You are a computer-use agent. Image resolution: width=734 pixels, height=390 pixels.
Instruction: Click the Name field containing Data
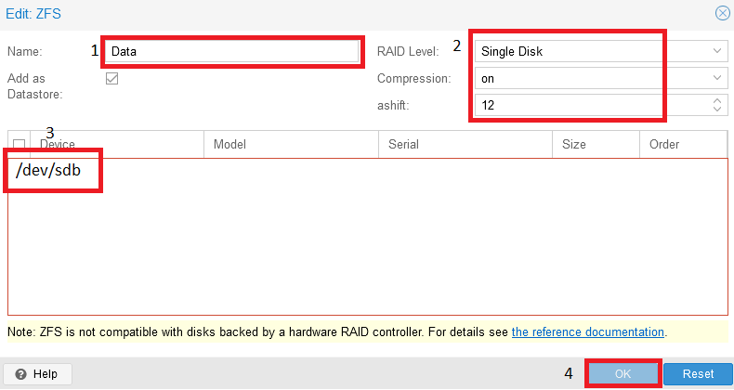tap(231, 51)
